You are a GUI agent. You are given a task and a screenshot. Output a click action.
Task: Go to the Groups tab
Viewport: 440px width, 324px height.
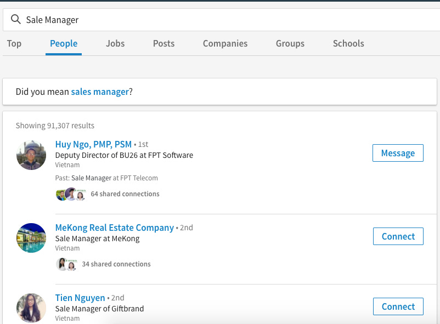[x=290, y=43]
